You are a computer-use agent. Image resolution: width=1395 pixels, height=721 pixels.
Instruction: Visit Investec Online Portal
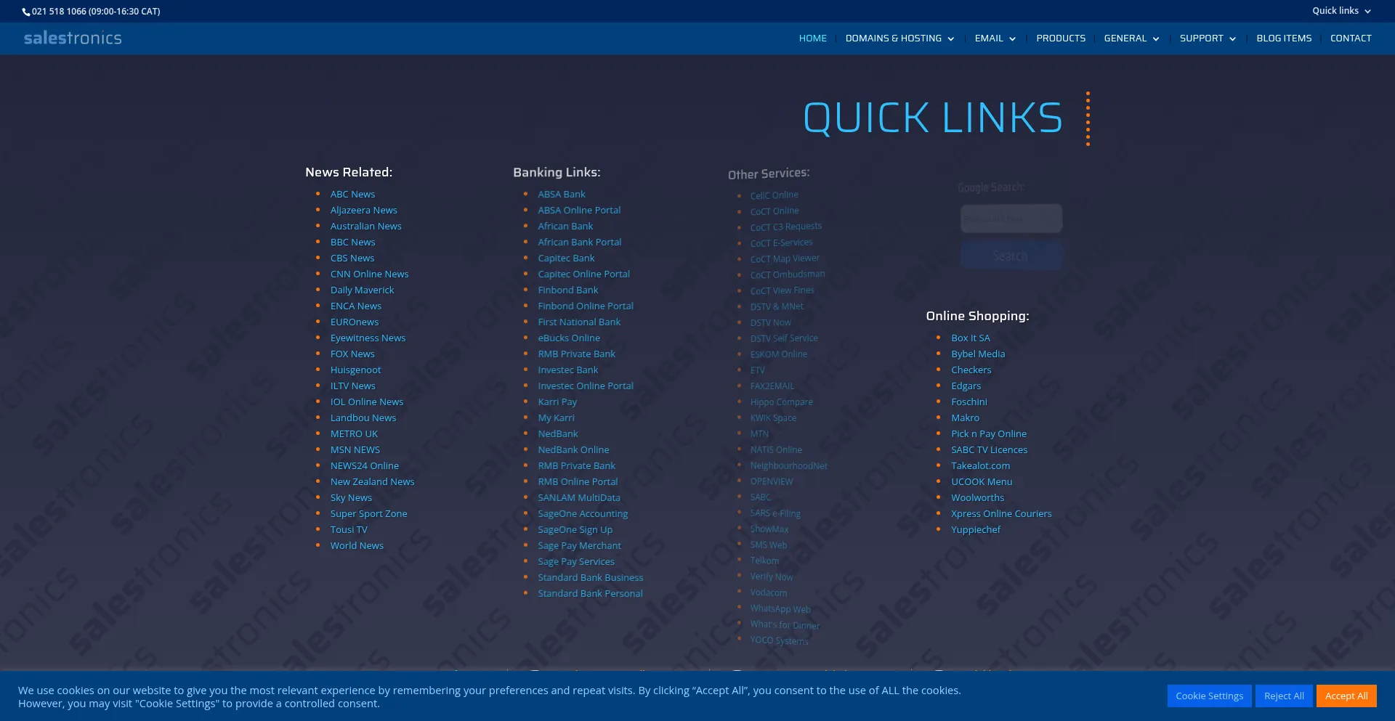[x=586, y=386]
